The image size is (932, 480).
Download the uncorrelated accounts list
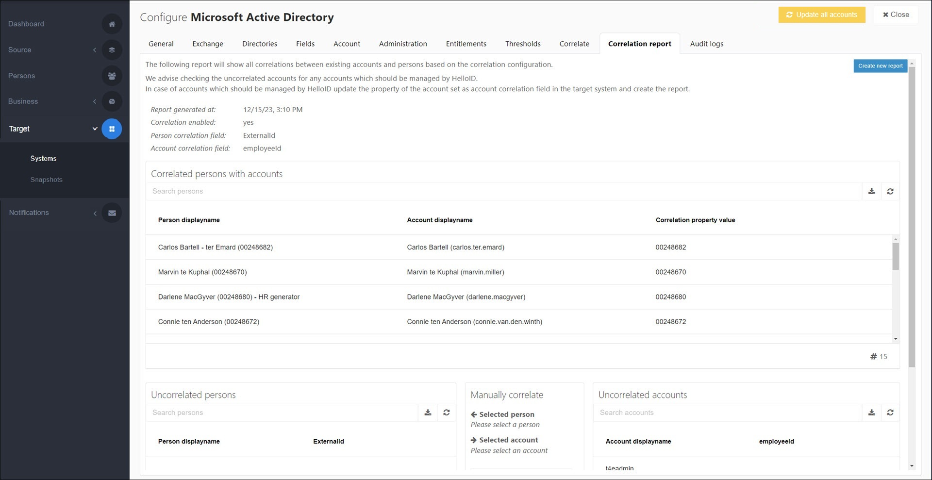pos(872,413)
